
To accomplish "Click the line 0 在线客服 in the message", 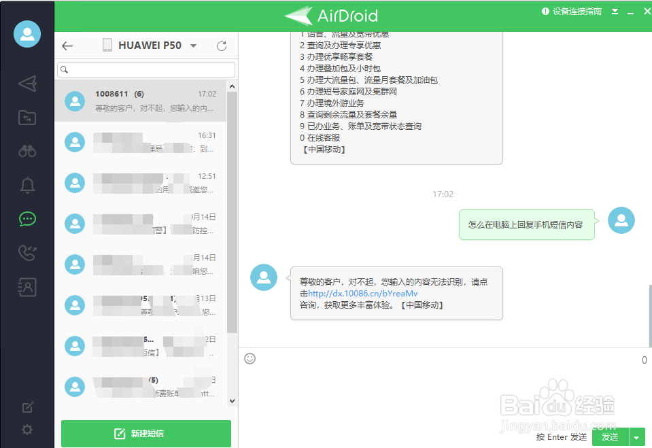I will point(320,138).
